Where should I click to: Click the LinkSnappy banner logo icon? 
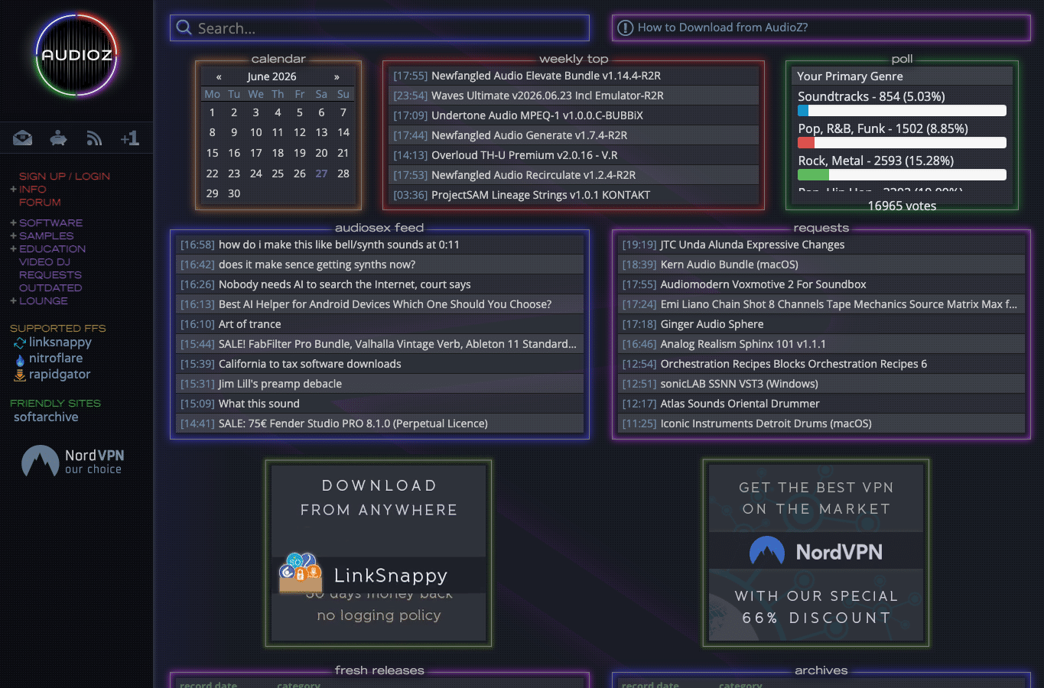click(300, 573)
